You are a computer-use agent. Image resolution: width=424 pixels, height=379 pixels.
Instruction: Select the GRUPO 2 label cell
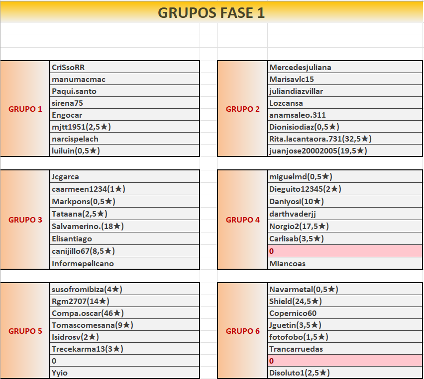(243, 109)
